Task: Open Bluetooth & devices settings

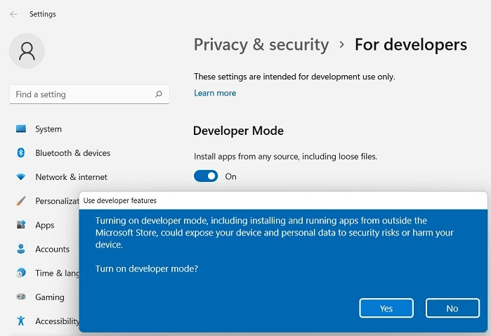Action: click(72, 153)
